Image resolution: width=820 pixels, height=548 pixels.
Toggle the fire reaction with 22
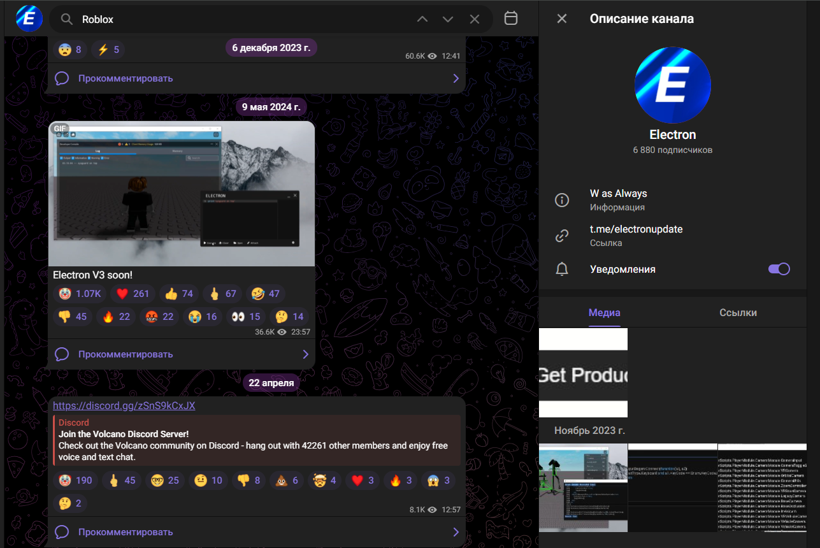115,317
